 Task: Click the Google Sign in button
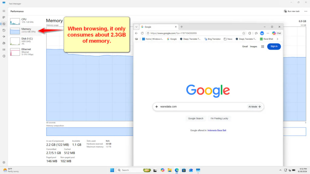(274, 46)
